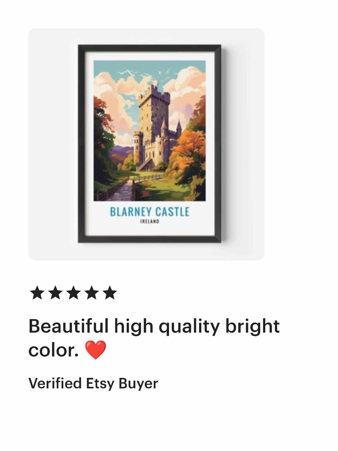Click the 'color.' word in the review
This screenshot has width=338, height=451.
coord(53,350)
